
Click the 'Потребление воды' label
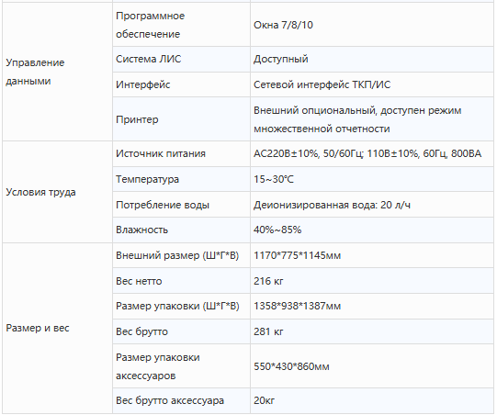tap(163, 205)
